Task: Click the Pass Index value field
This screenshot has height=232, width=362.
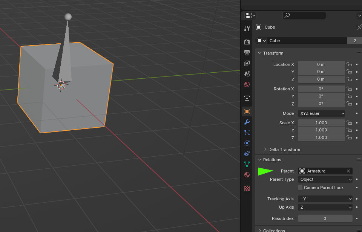Action: click(325, 218)
